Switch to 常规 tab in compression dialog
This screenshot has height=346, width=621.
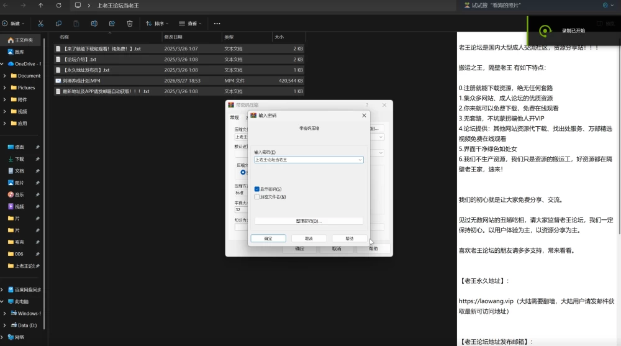coord(235,117)
